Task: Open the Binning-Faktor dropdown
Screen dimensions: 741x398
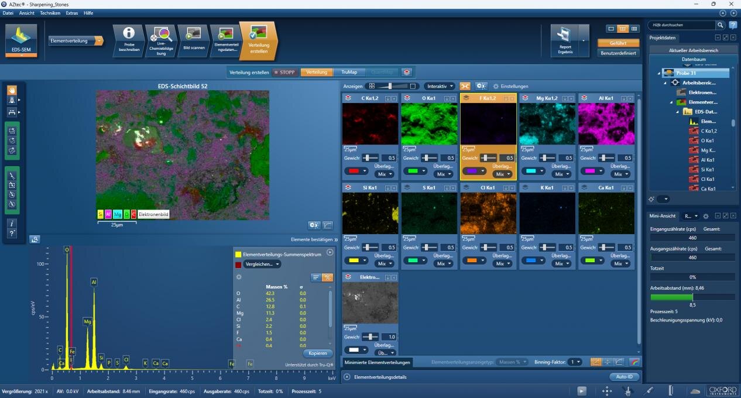Action: coord(575,362)
